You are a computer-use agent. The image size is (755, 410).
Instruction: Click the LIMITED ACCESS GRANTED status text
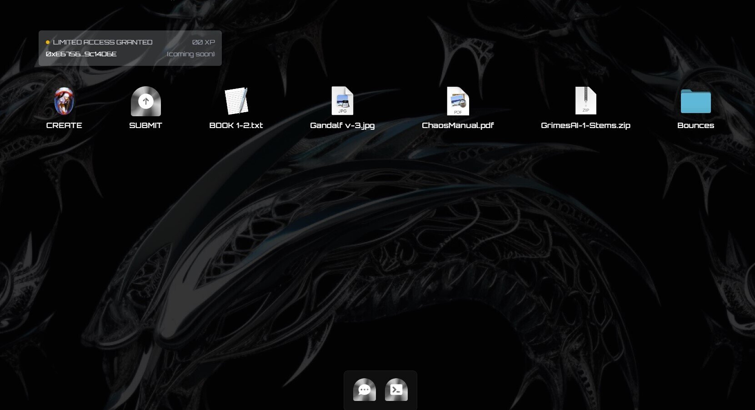[x=103, y=42]
